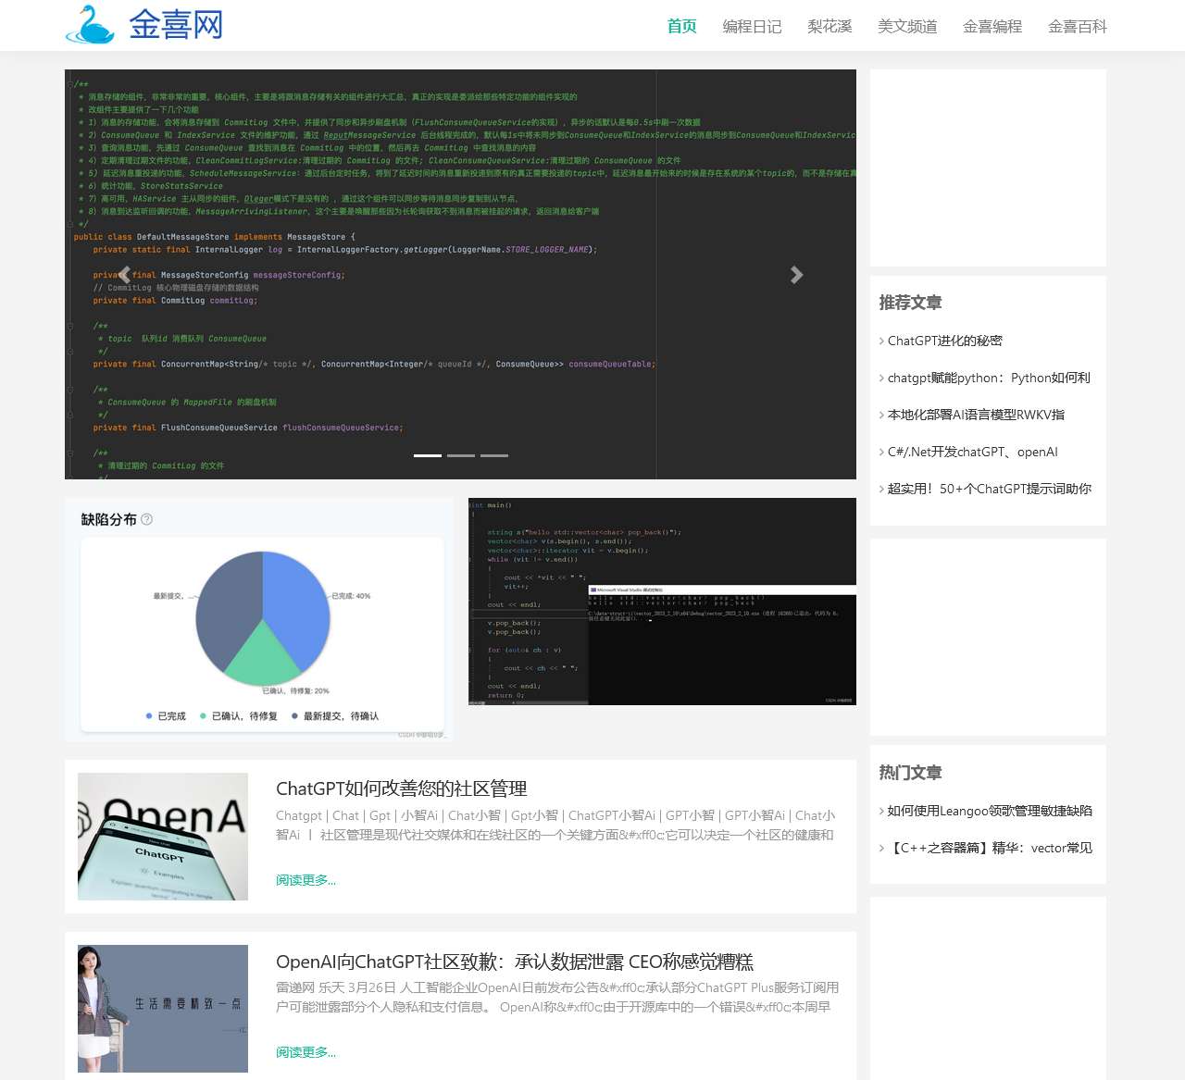Open recommended article ChatGPT进化的秘密
This screenshot has height=1080, width=1185.
tap(945, 341)
